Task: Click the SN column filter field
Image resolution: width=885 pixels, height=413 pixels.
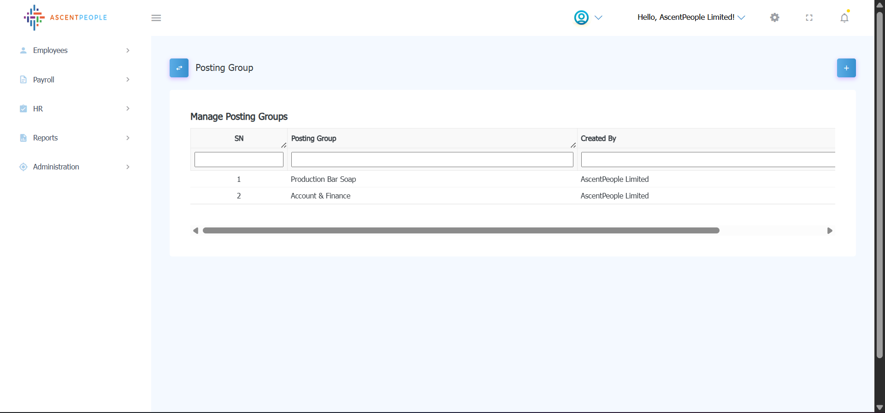Action: 239,160
